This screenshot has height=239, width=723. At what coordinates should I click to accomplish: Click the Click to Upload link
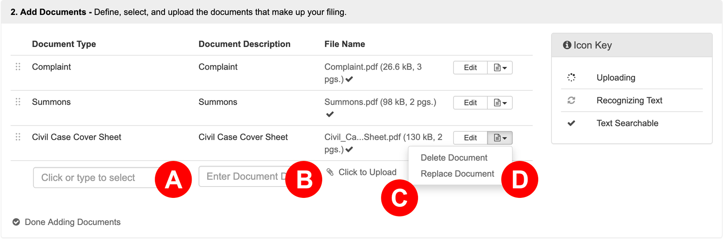click(367, 172)
